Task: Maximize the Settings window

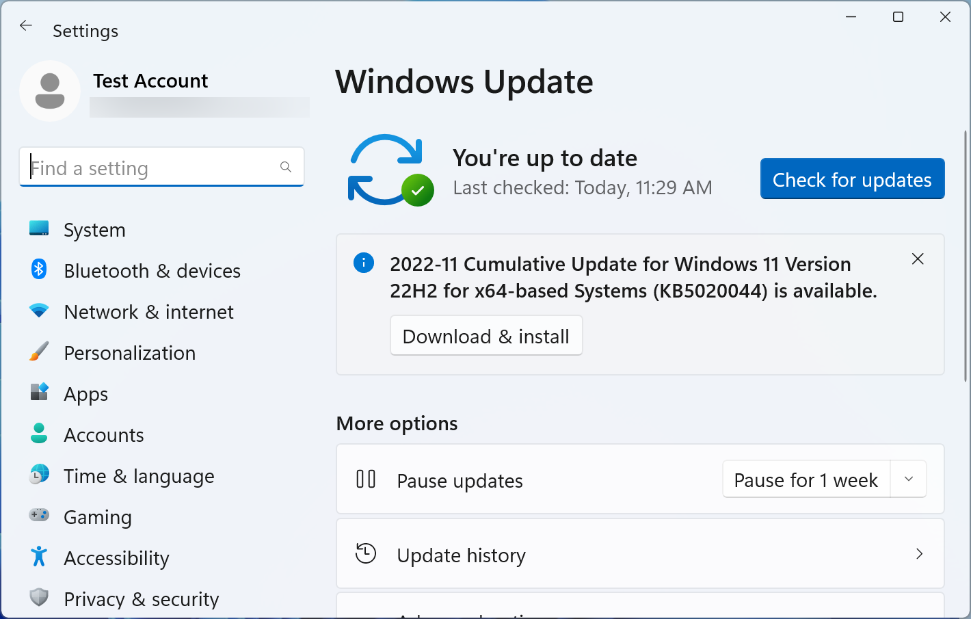Action: pos(899,17)
